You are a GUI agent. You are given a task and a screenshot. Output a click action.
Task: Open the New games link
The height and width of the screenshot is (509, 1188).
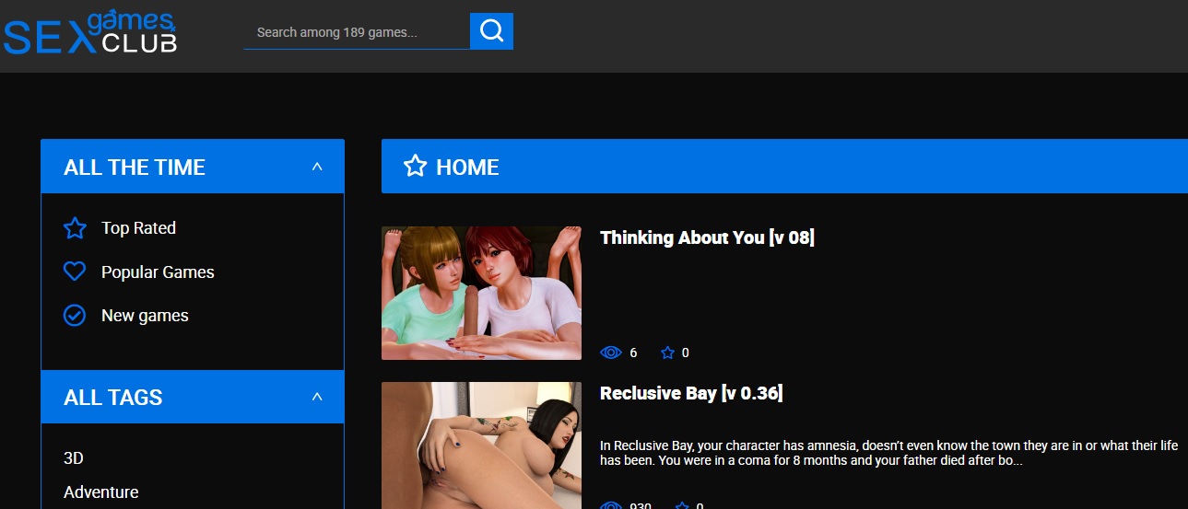click(145, 316)
